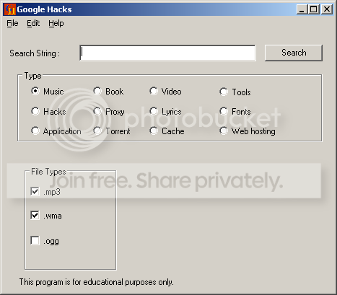The height and width of the screenshot is (295, 337).
Task: Click the educational purposes disclaimer text
Action: (96, 282)
